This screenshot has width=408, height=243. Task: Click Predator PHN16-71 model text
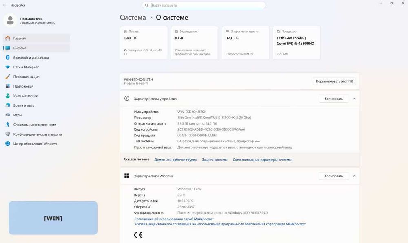point(136,83)
